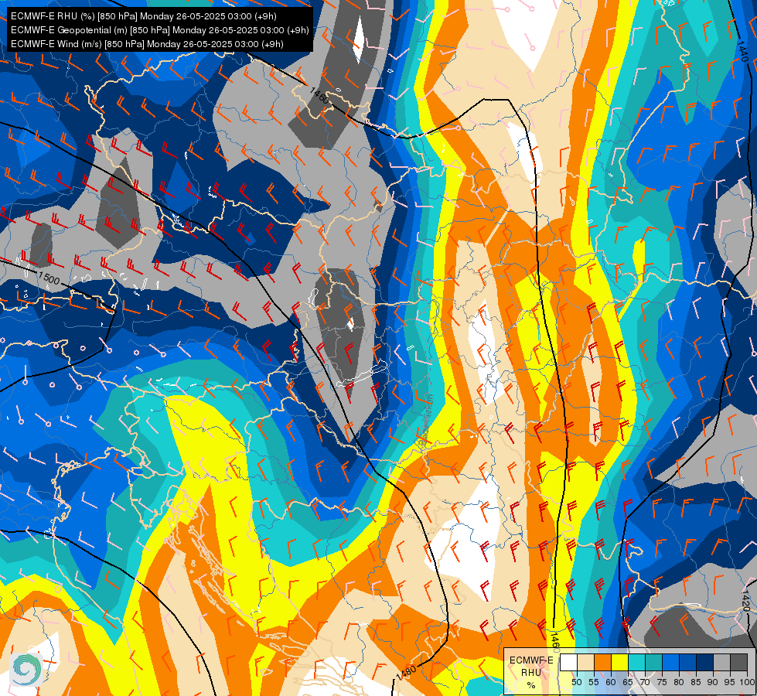Click the legend value 85
Viewport: 757px width, 696px height.
click(x=696, y=682)
